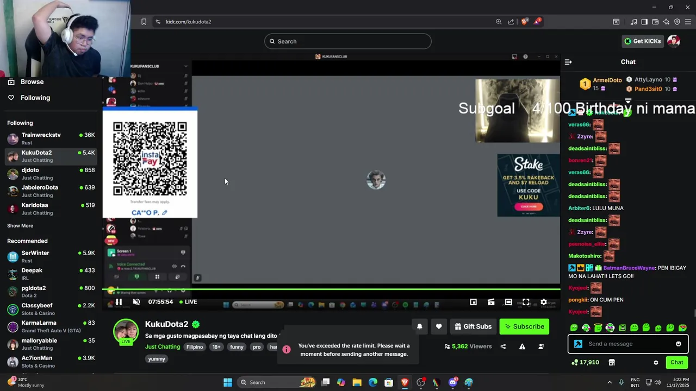Open Brave playlist music icon
Image resolution: width=696 pixels, height=391 pixels.
pos(633,22)
